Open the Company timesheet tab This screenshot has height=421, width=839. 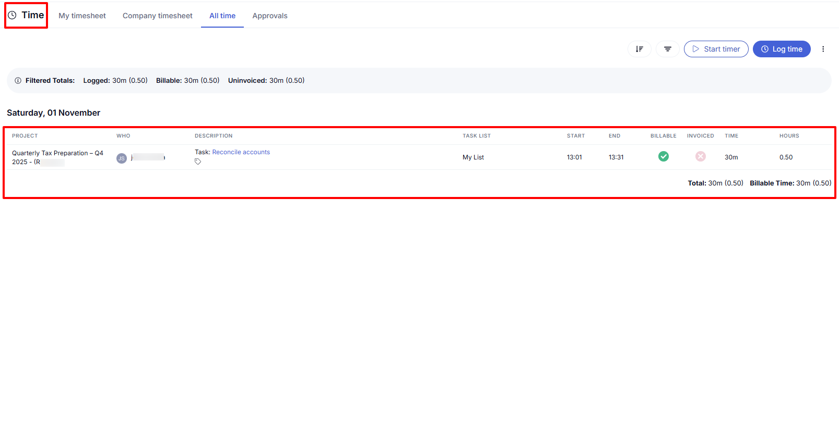coord(157,16)
